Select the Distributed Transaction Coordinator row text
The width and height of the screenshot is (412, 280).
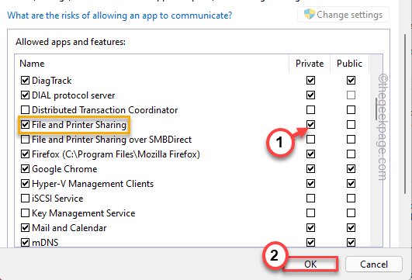[105, 110]
